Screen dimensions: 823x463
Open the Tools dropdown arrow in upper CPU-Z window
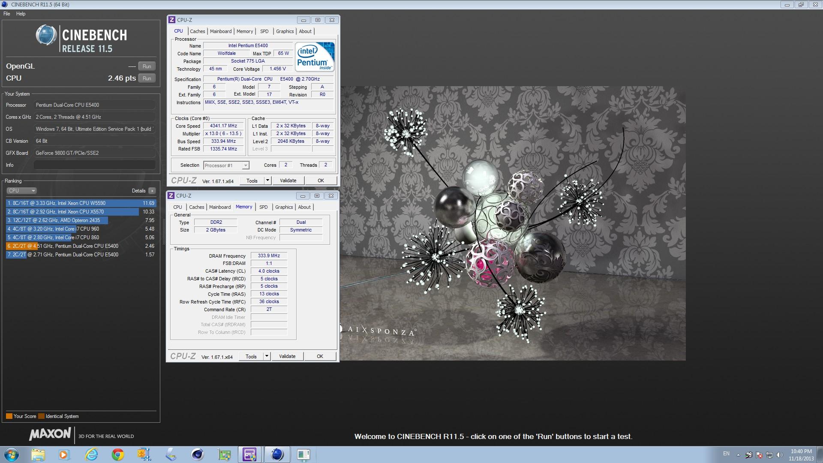[267, 180]
